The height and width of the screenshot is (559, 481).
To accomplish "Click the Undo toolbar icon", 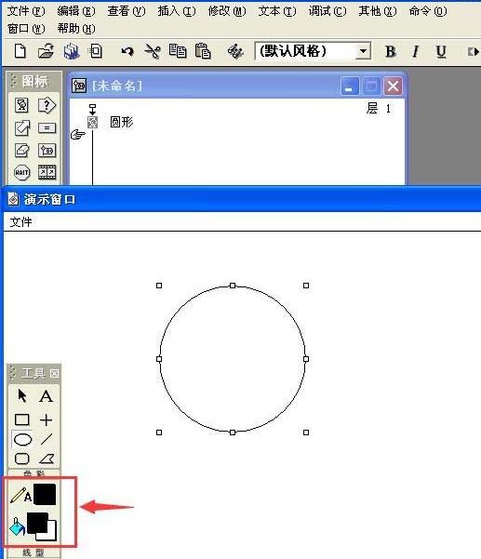I will pos(127,51).
